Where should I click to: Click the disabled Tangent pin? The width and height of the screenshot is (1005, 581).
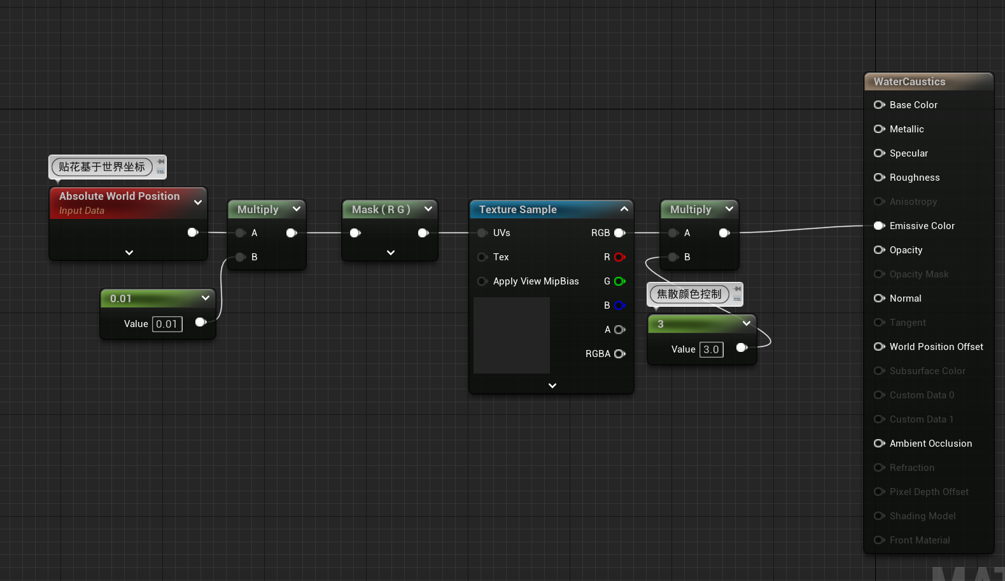(880, 323)
